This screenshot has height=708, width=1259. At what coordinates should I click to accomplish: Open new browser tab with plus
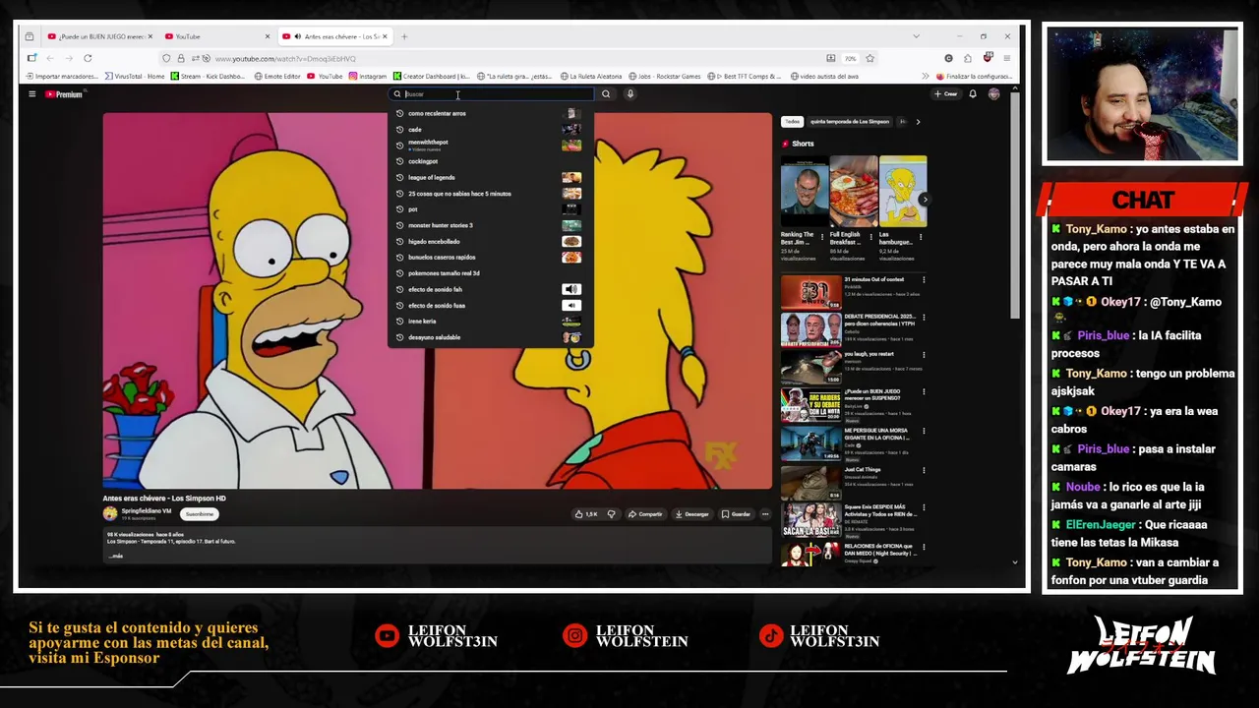pos(403,36)
